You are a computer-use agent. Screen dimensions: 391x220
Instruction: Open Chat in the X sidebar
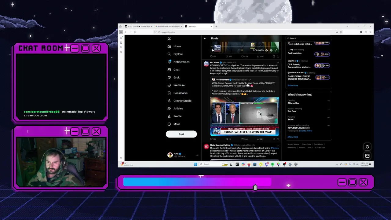click(x=174, y=70)
